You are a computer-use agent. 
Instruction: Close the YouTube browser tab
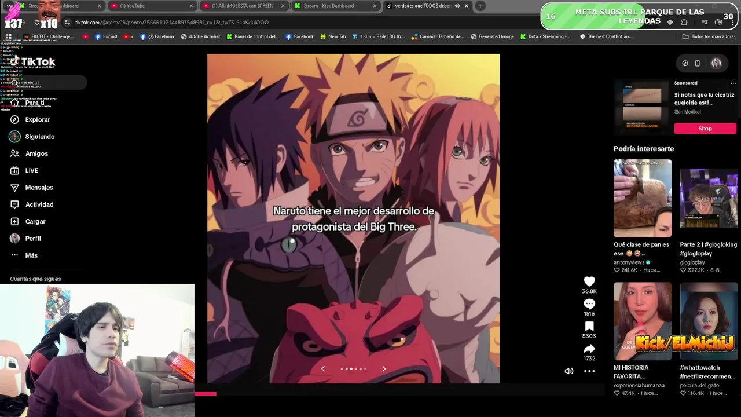point(191,6)
